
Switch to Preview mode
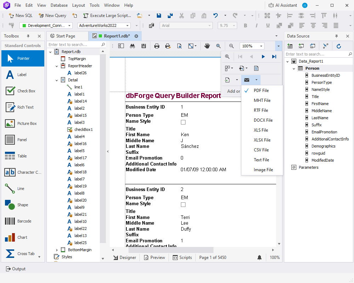tap(154, 258)
